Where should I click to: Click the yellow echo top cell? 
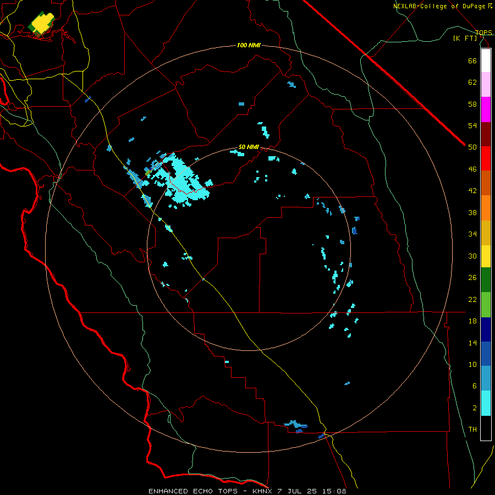(42, 23)
